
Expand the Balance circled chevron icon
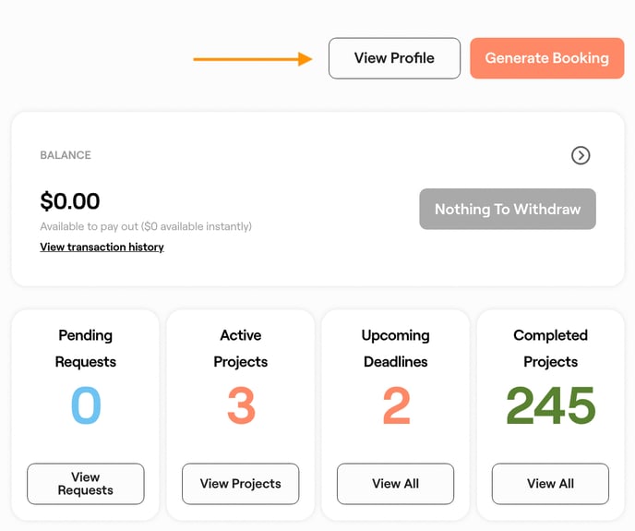coord(581,155)
